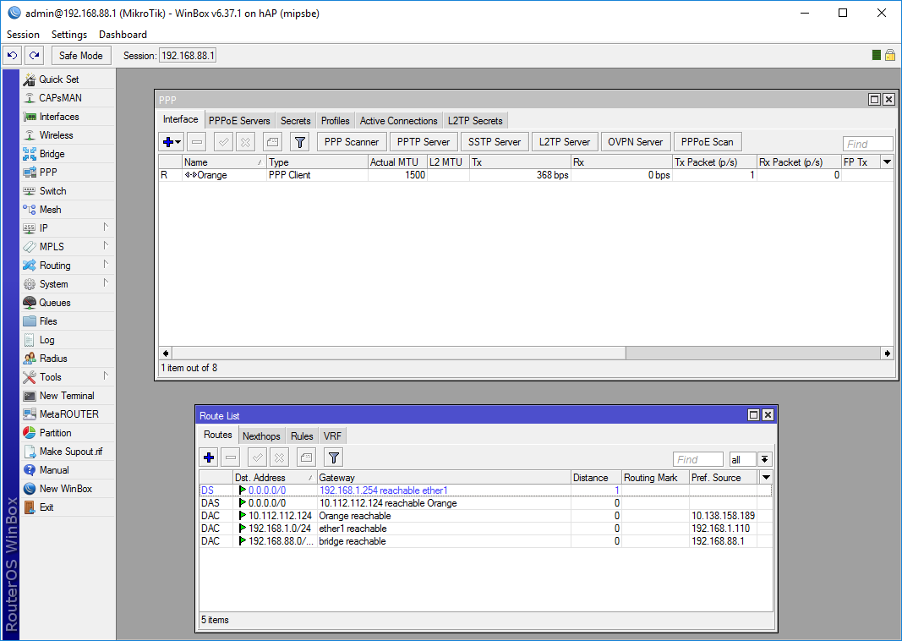Viewport: 902px width, 641px height.
Task: Click the comment icon in PPP toolbar
Action: pos(273,141)
